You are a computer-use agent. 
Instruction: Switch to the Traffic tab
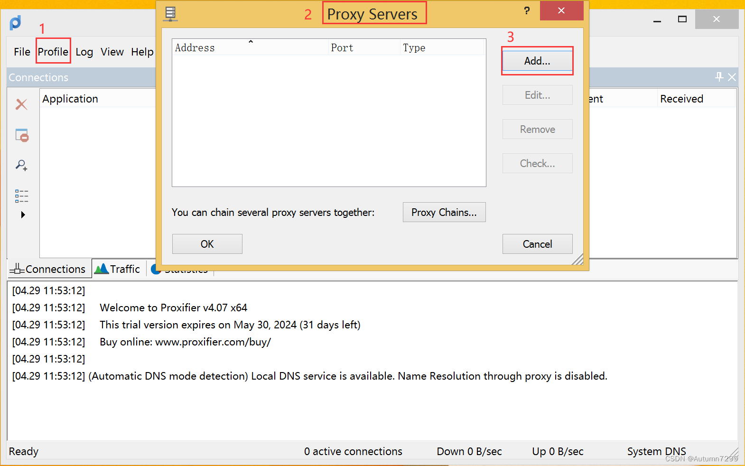(119, 269)
